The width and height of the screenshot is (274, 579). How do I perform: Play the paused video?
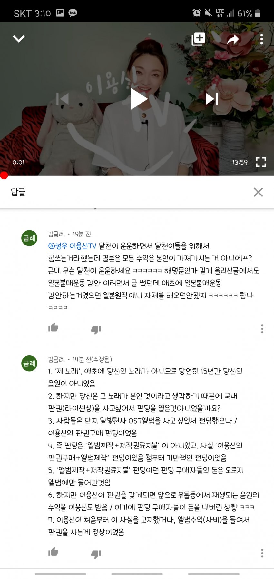pyautogui.click(x=139, y=99)
